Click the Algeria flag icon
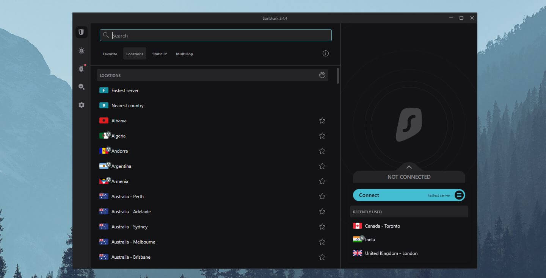The image size is (546, 278). point(104,136)
